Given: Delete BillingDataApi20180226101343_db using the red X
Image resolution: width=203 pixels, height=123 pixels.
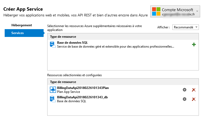Looking at the screenshot, I should [194, 99].
